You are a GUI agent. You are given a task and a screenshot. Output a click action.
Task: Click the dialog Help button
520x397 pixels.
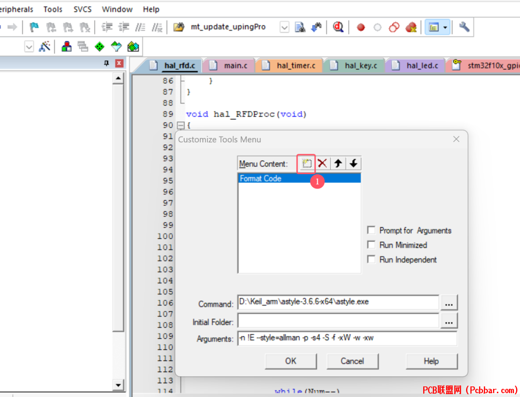pyautogui.click(x=431, y=361)
